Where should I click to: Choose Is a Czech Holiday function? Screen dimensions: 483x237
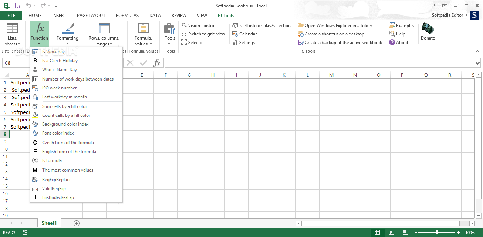[x=76, y=61]
